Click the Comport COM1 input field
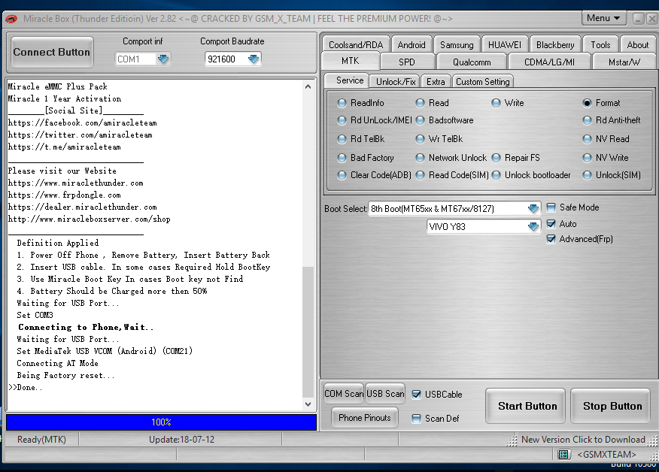 coord(135,59)
